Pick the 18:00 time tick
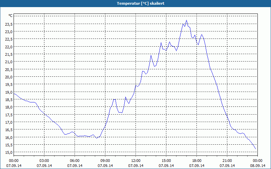 click(x=197, y=161)
